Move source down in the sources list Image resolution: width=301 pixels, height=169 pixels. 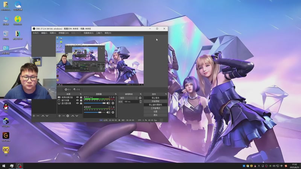(77, 116)
